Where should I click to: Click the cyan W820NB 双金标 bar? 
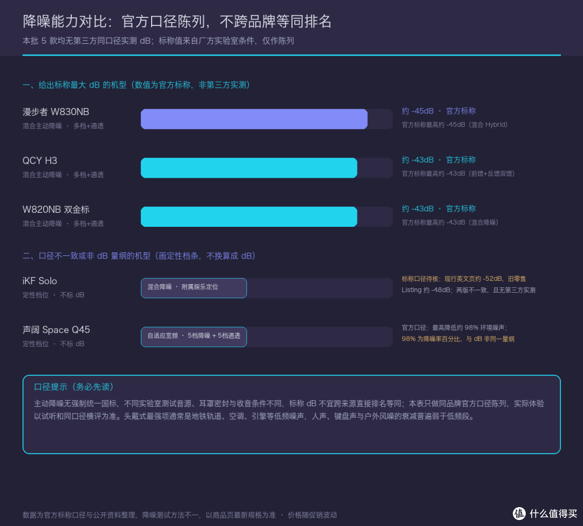coord(249,217)
